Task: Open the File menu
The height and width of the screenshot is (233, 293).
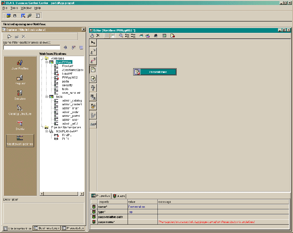Action: click(5, 8)
